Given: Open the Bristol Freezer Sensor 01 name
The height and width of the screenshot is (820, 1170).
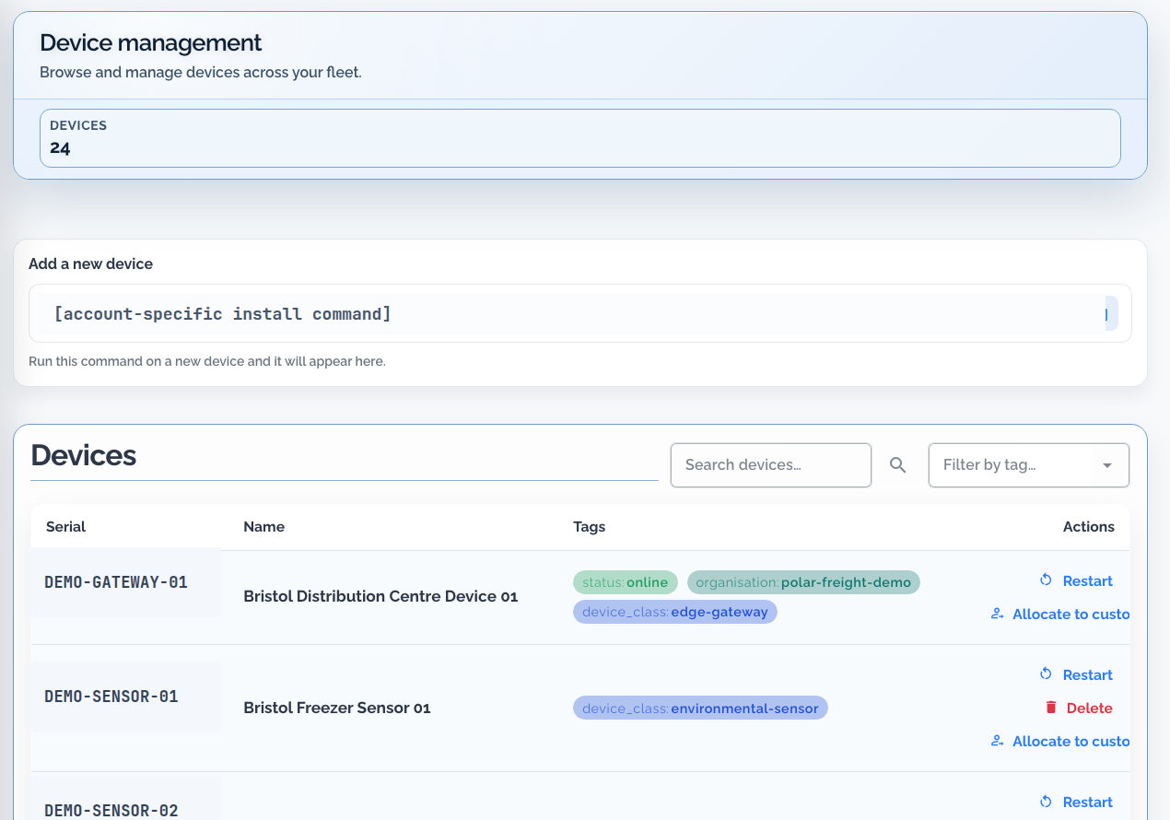Looking at the screenshot, I should pos(337,708).
